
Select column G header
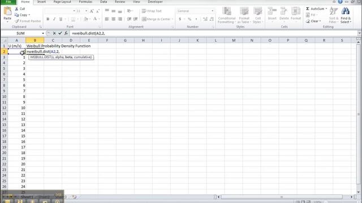click(125, 41)
